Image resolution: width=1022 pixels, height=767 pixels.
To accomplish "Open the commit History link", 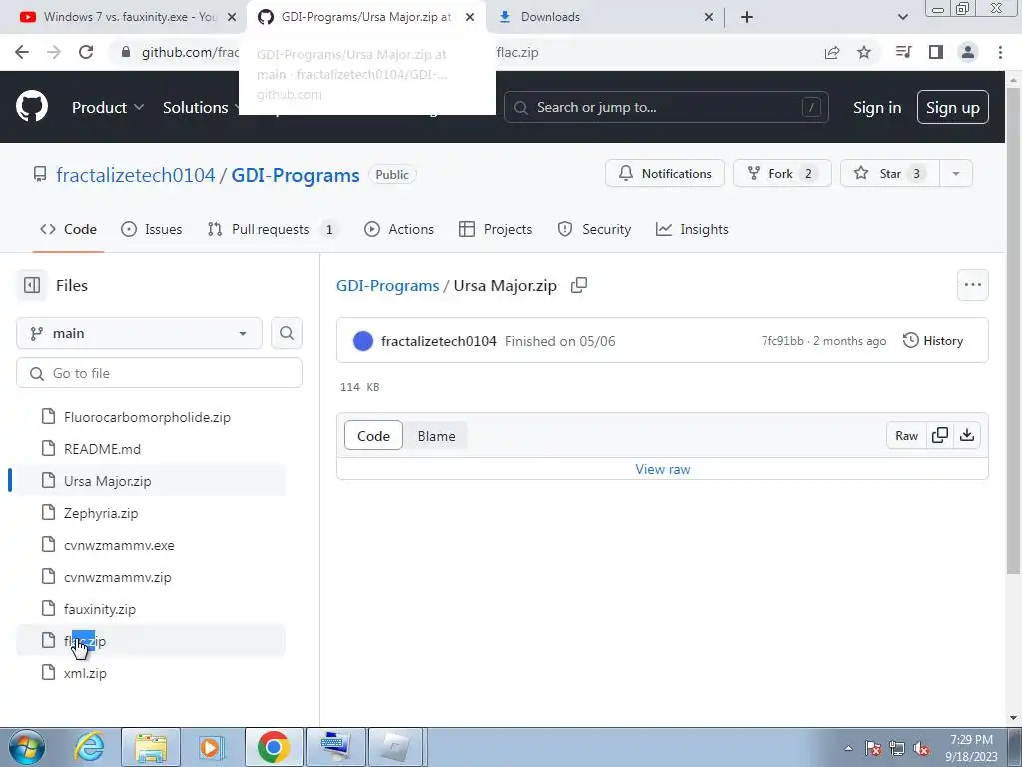I will click(x=933, y=340).
